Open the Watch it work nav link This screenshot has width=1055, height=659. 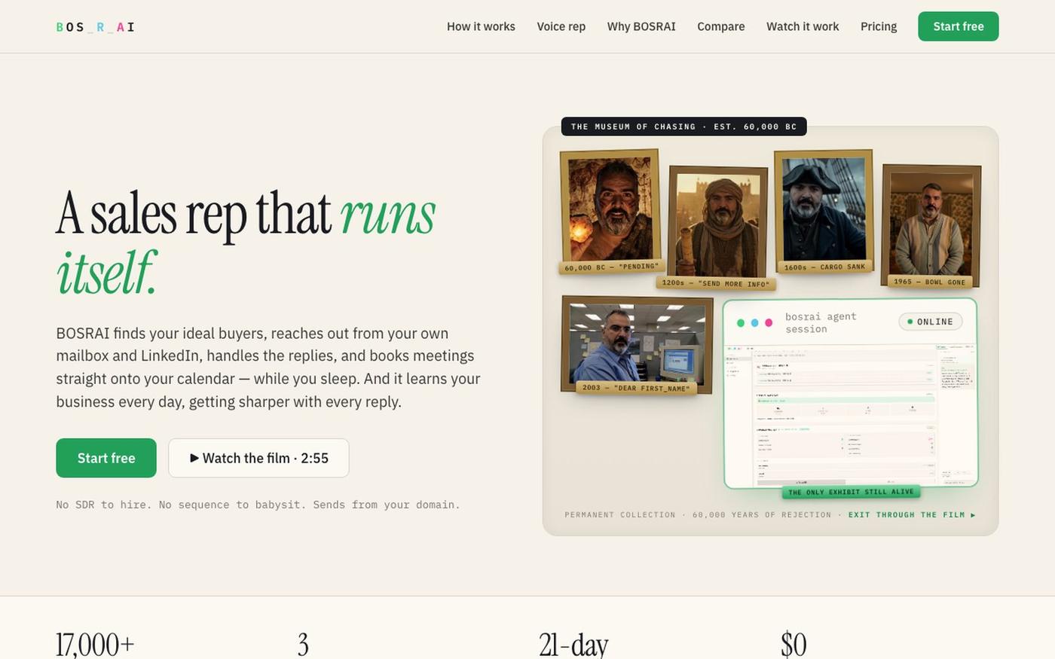click(803, 26)
